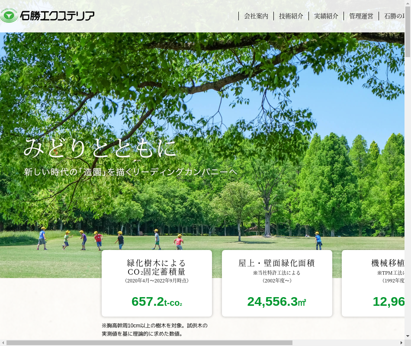411x346 pixels.
Task: Open the 技術紹介 menu item
Action: pyautogui.click(x=291, y=16)
